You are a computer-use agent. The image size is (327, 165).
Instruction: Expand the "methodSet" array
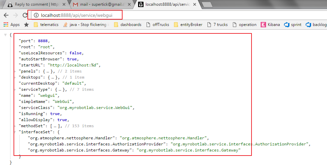[x=15, y=126]
